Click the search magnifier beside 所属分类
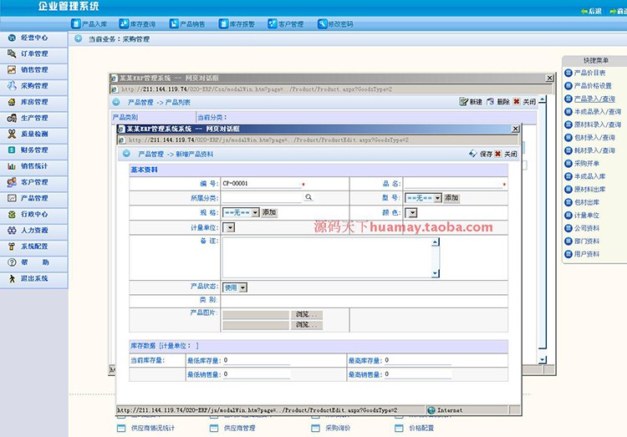Screen dimensions: 627x437 [308, 197]
